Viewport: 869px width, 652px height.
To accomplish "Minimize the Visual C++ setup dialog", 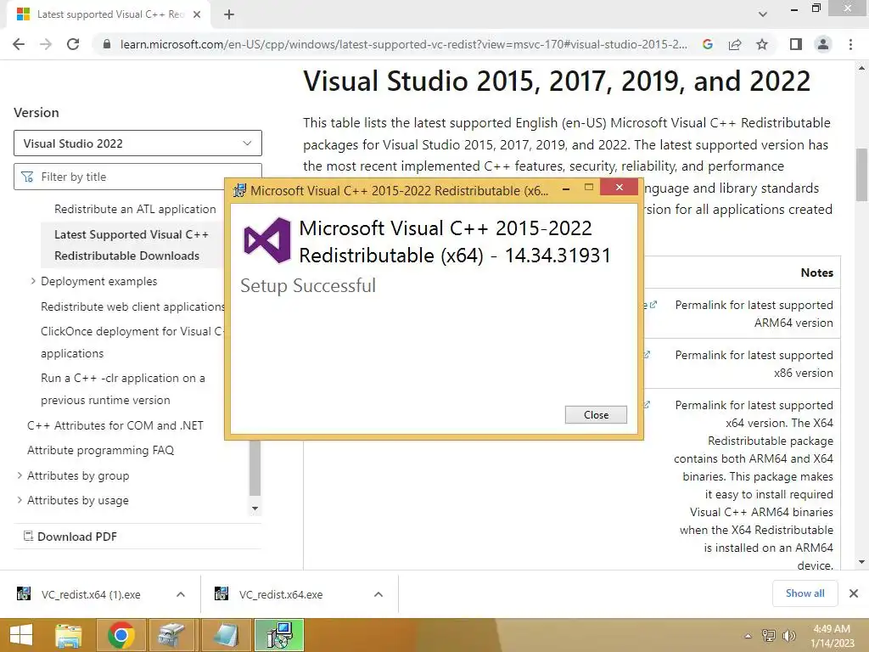I will (566, 189).
